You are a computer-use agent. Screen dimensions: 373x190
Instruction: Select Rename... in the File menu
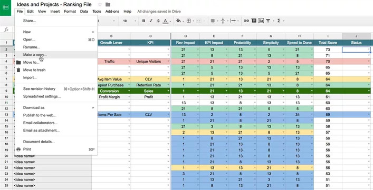point(56,47)
